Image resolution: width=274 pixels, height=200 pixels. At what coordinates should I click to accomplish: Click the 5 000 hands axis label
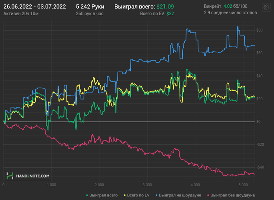point(243,185)
